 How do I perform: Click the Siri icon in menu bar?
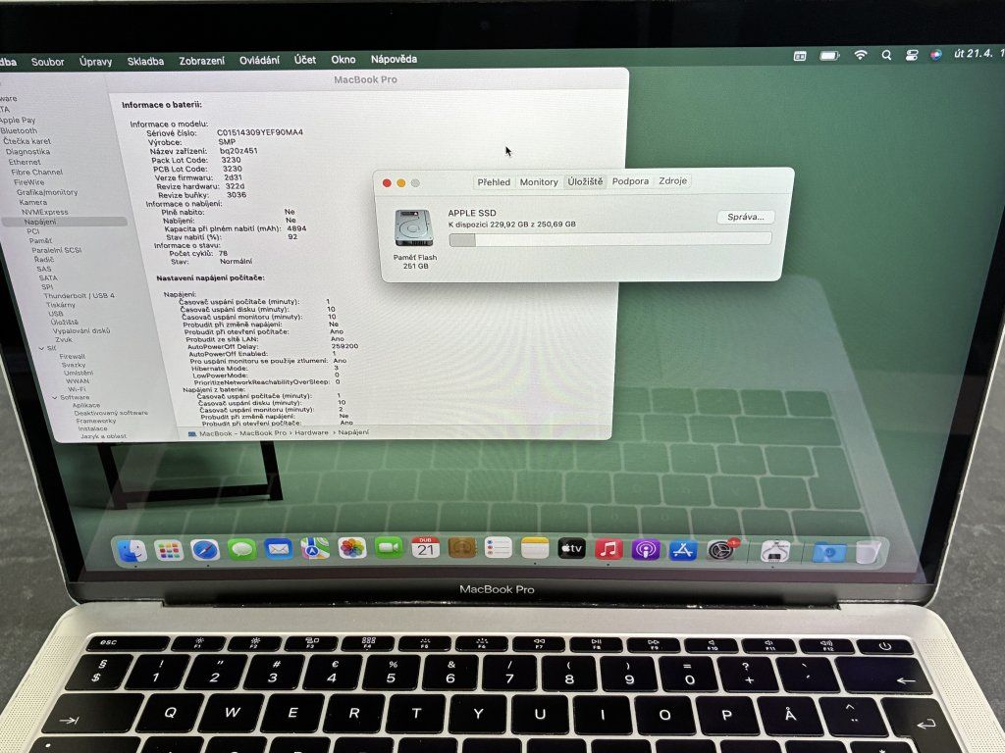click(x=935, y=56)
